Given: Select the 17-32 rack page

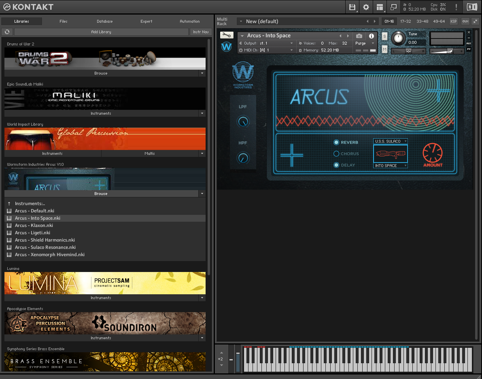Looking at the screenshot, I should click(406, 21).
